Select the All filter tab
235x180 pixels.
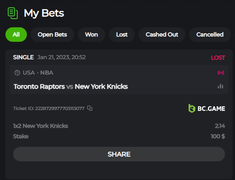click(x=16, y=35)
